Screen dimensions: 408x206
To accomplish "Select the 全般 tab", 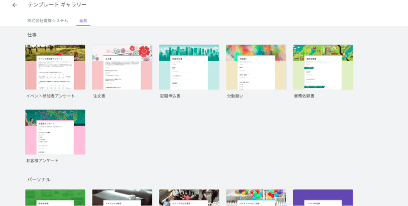I will point(83,21).
